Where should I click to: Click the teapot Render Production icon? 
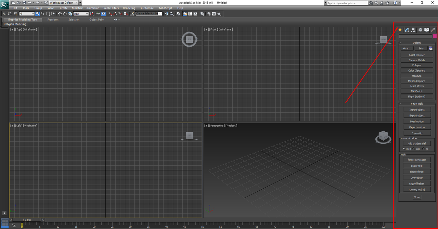click(x=219, y=14)
